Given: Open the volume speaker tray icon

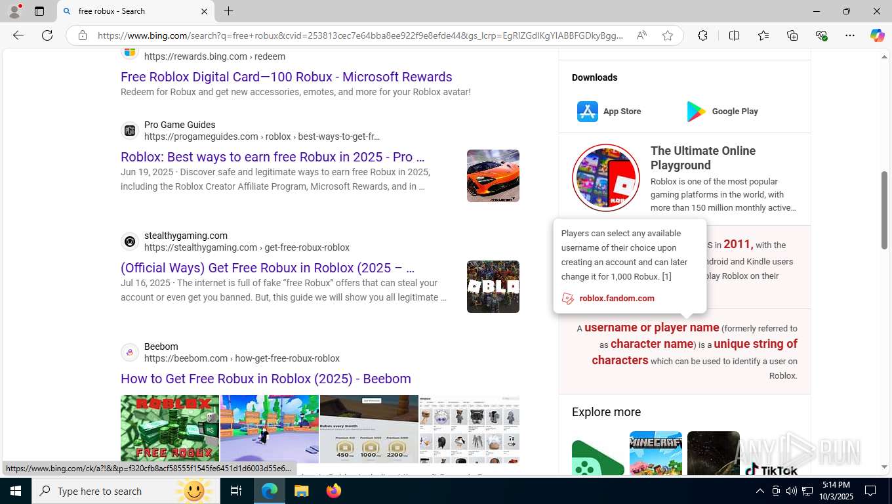Looking at the screenshot, I should pyautogui.click(x=792, y=491).
